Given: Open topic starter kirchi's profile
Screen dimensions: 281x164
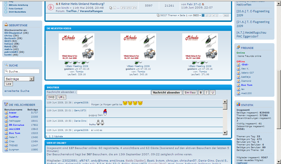Looking at the screenshot, I should tap(65, 8).
